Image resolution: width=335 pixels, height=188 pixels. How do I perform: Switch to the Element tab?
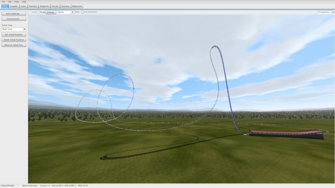(33, 6)
